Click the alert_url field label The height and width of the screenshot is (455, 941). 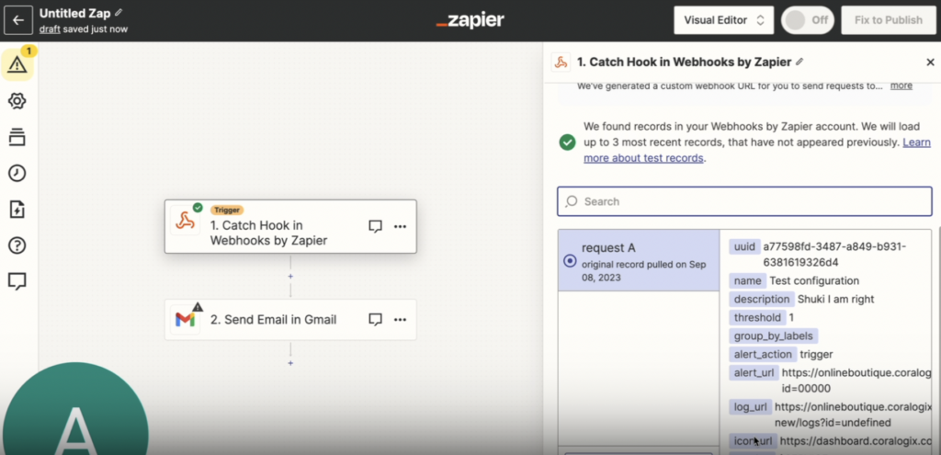[754, 373]
